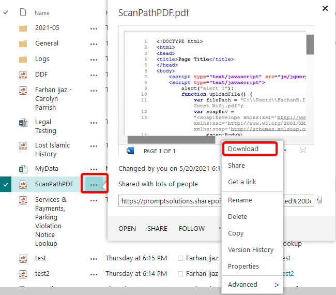
Task: Click the ScanPathPDF document preview thumbnail
Action: (x=215, y=83)
